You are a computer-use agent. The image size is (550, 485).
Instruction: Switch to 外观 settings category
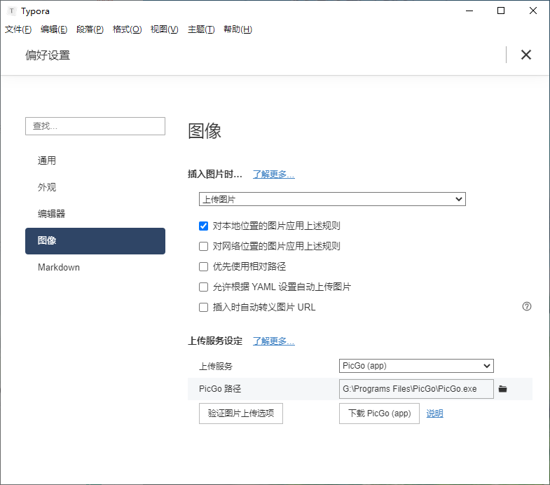(95, 187)
